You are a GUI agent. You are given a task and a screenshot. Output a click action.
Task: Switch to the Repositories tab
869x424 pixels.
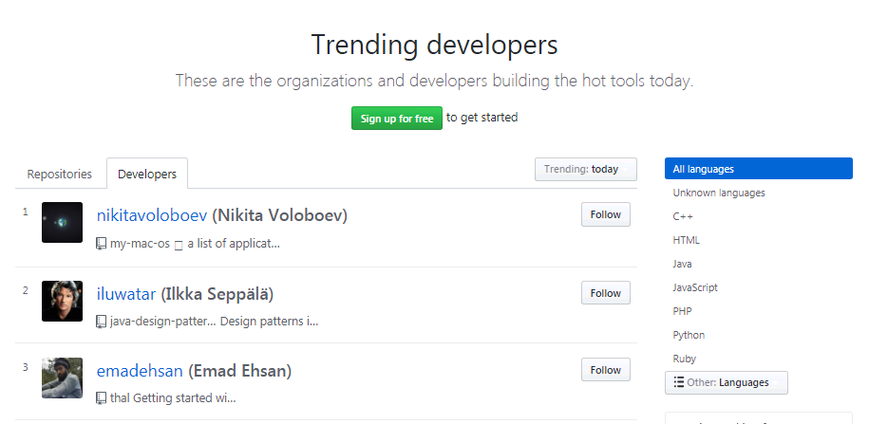point(60,175)
